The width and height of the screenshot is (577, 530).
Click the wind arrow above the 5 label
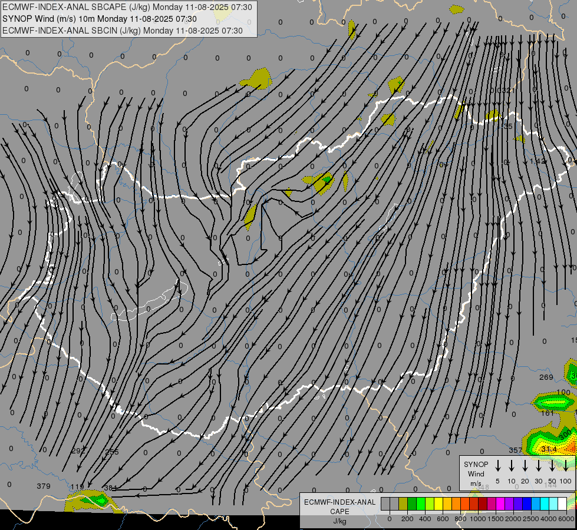click(497, 466)
